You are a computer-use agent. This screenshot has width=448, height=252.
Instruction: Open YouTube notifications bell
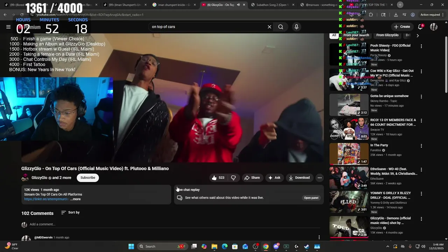pyautogui.click(x=420, y=27)
